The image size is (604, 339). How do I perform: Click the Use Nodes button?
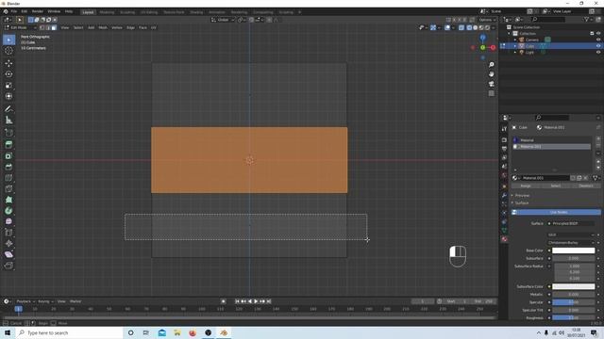556,212
